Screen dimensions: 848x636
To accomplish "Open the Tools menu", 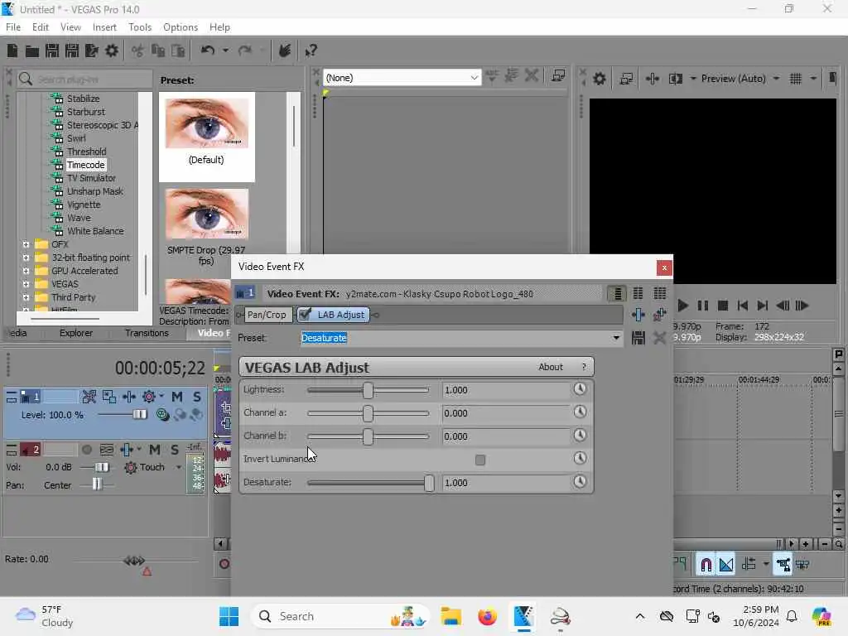I will 139,27.
